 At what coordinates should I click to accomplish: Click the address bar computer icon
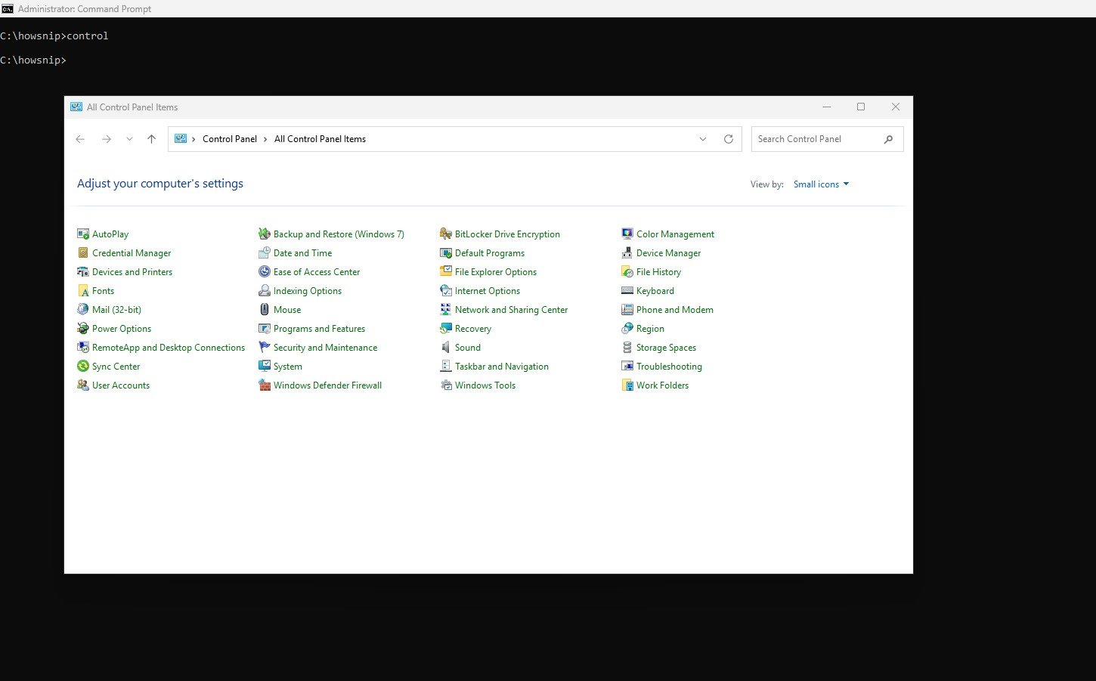181,139
